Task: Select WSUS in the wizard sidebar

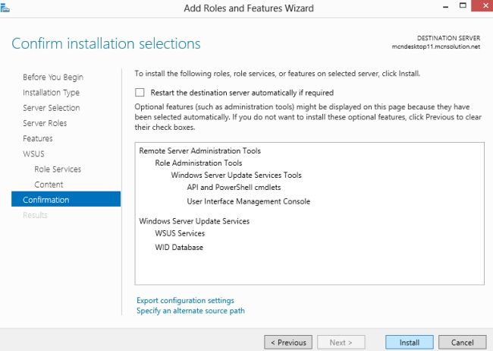Action: (x=34, y=153)
